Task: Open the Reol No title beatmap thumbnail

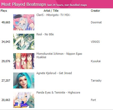Action: (x=24, y=42)
